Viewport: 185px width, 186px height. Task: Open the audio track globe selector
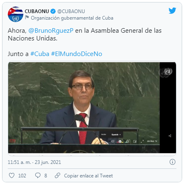coord(120,141)
